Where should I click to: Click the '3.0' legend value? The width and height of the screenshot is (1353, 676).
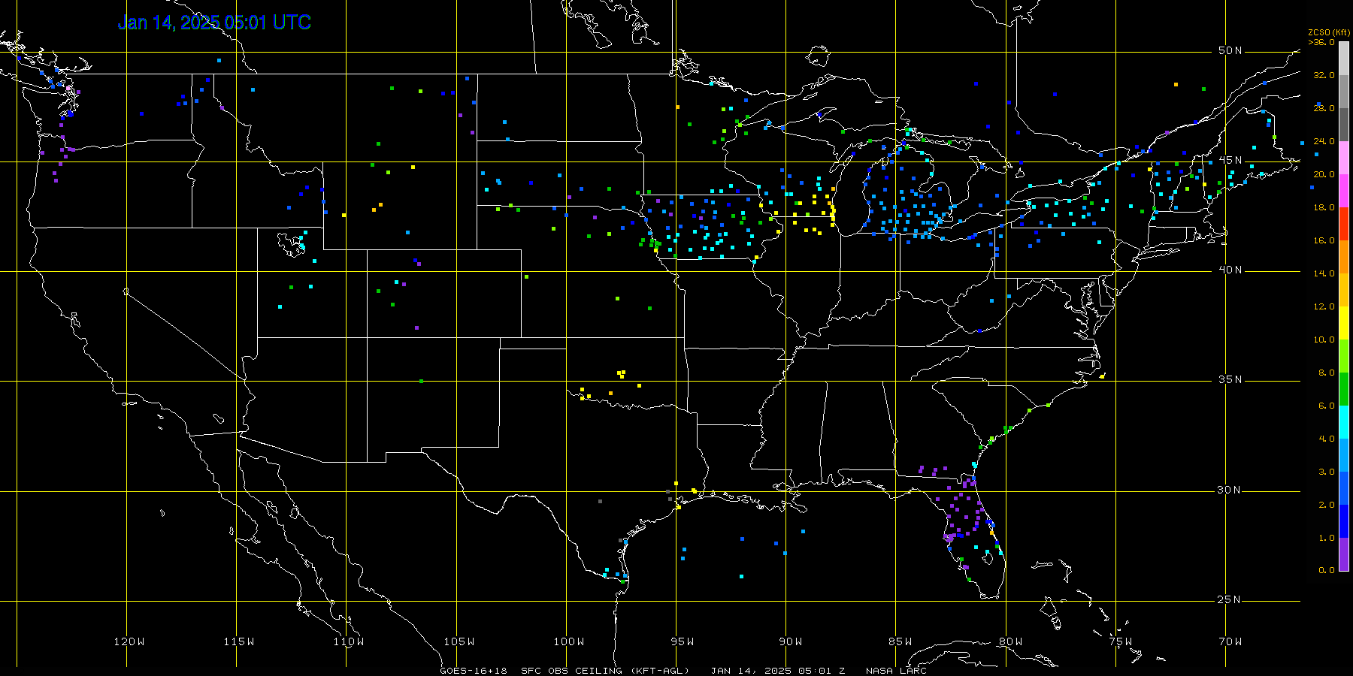tap(1327, 472)
